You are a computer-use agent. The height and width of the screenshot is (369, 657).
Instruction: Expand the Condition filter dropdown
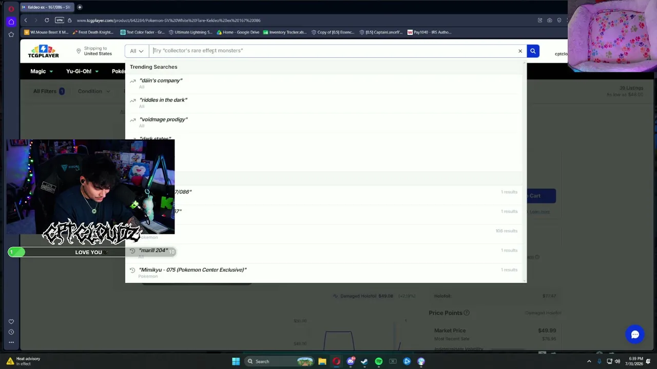coord(93,91)
